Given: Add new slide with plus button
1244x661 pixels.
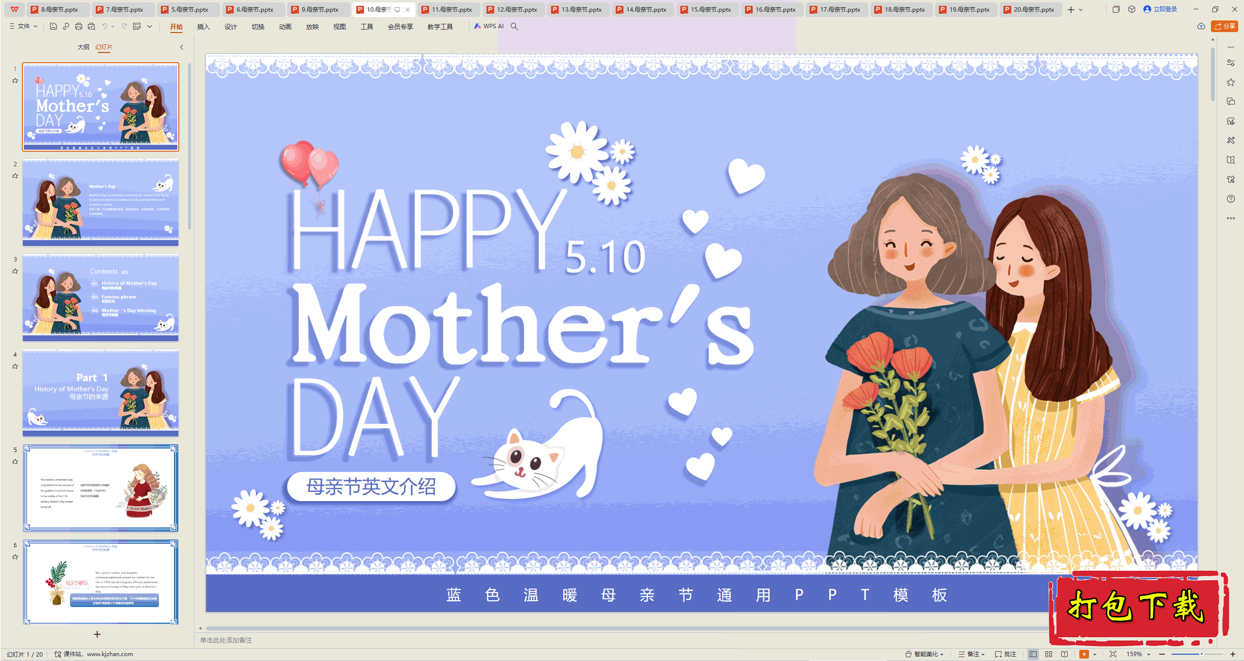Looking at the screenshot, I should point(97,634).
